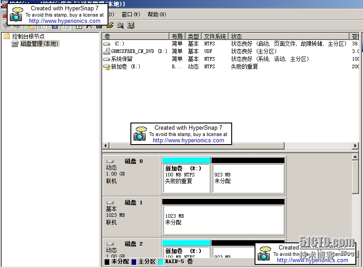
Task: Click the drive icon for (C:) volume
Action: pos(107,44)
